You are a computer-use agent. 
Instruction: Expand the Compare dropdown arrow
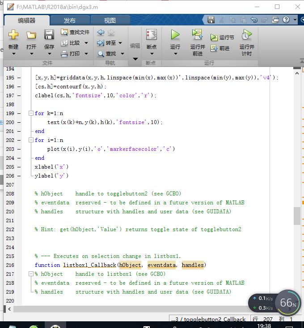coord(86,43)
